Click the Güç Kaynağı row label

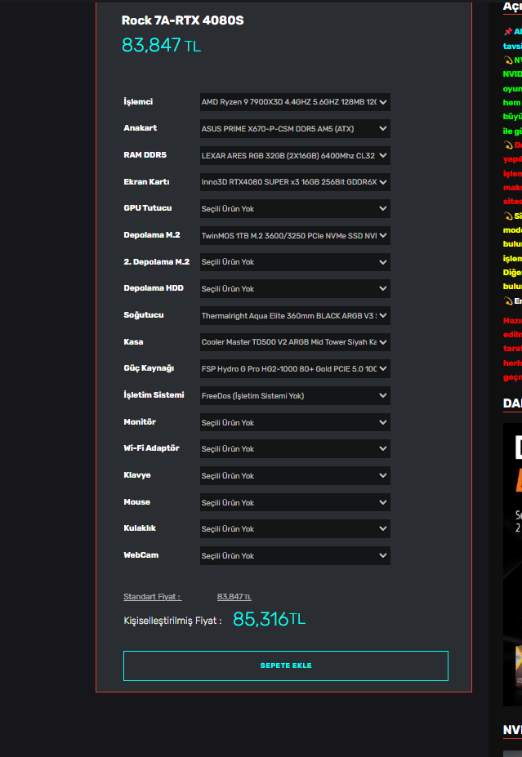[x=149, y=368]
